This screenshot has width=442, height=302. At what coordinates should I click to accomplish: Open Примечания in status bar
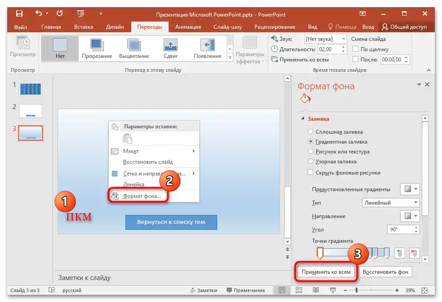(x=246, y=290)
